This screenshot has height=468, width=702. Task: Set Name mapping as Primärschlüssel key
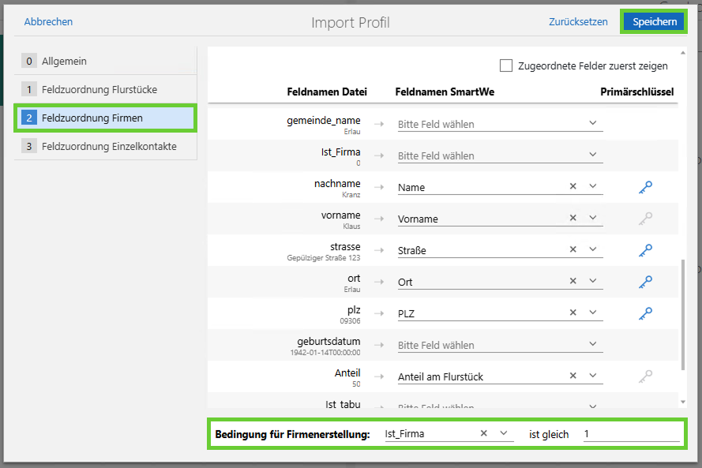click(x=647, y=186)
